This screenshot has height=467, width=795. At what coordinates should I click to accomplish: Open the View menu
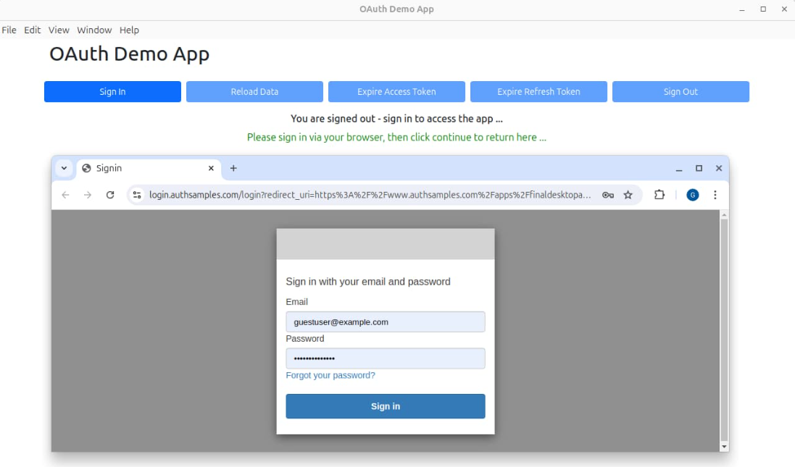point(59,30)
